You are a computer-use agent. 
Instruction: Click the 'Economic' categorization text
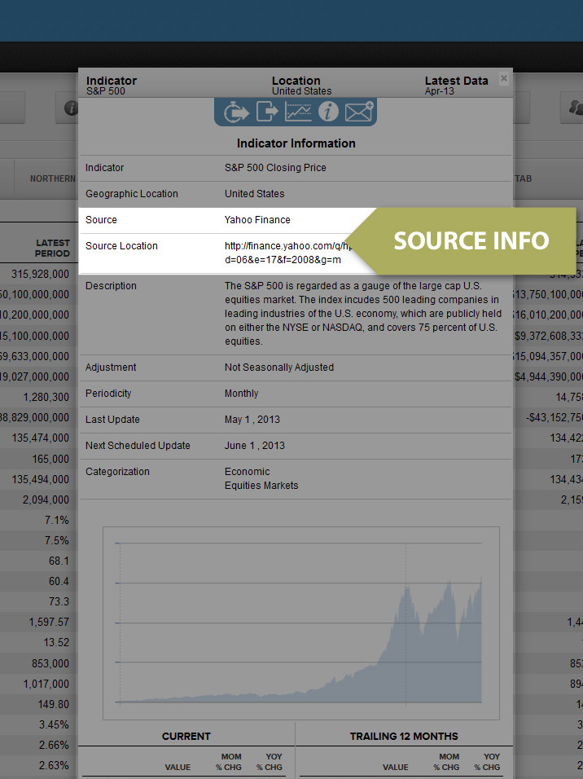click(248, 472)
